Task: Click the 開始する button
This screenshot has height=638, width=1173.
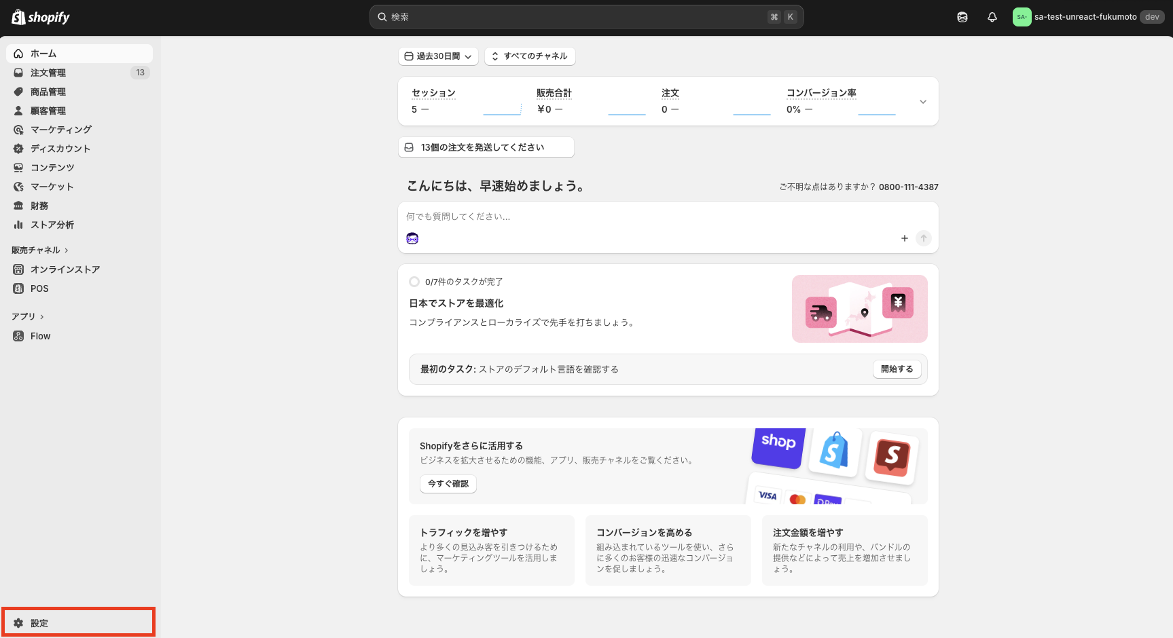Action: pyautogui.click(x=897, y=369)
